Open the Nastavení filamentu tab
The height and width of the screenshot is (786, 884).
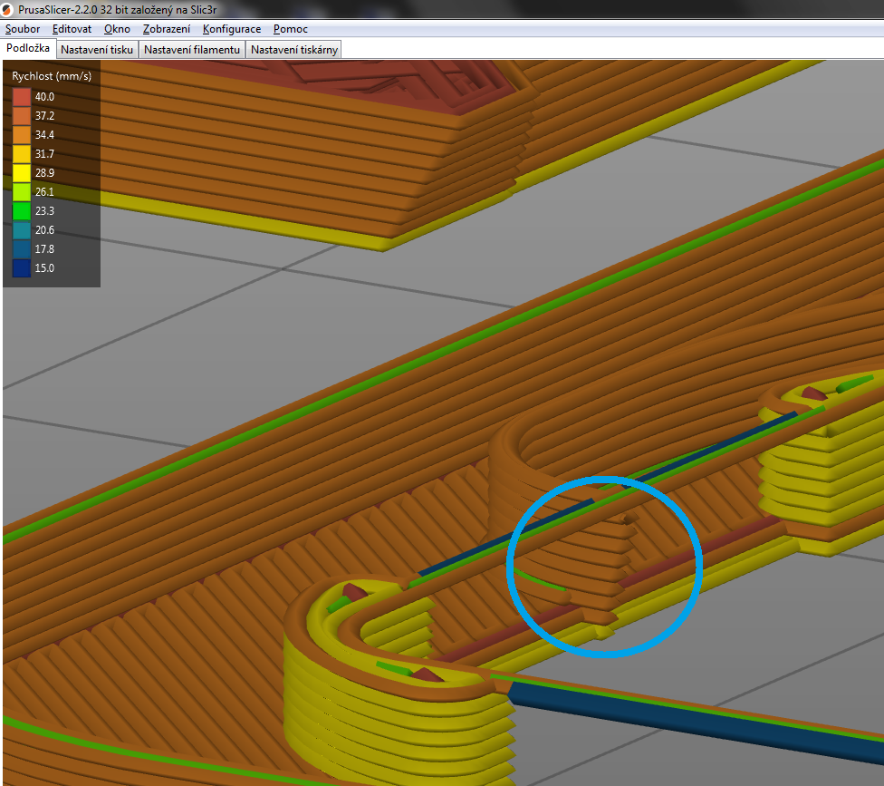(x=192, y=50)
